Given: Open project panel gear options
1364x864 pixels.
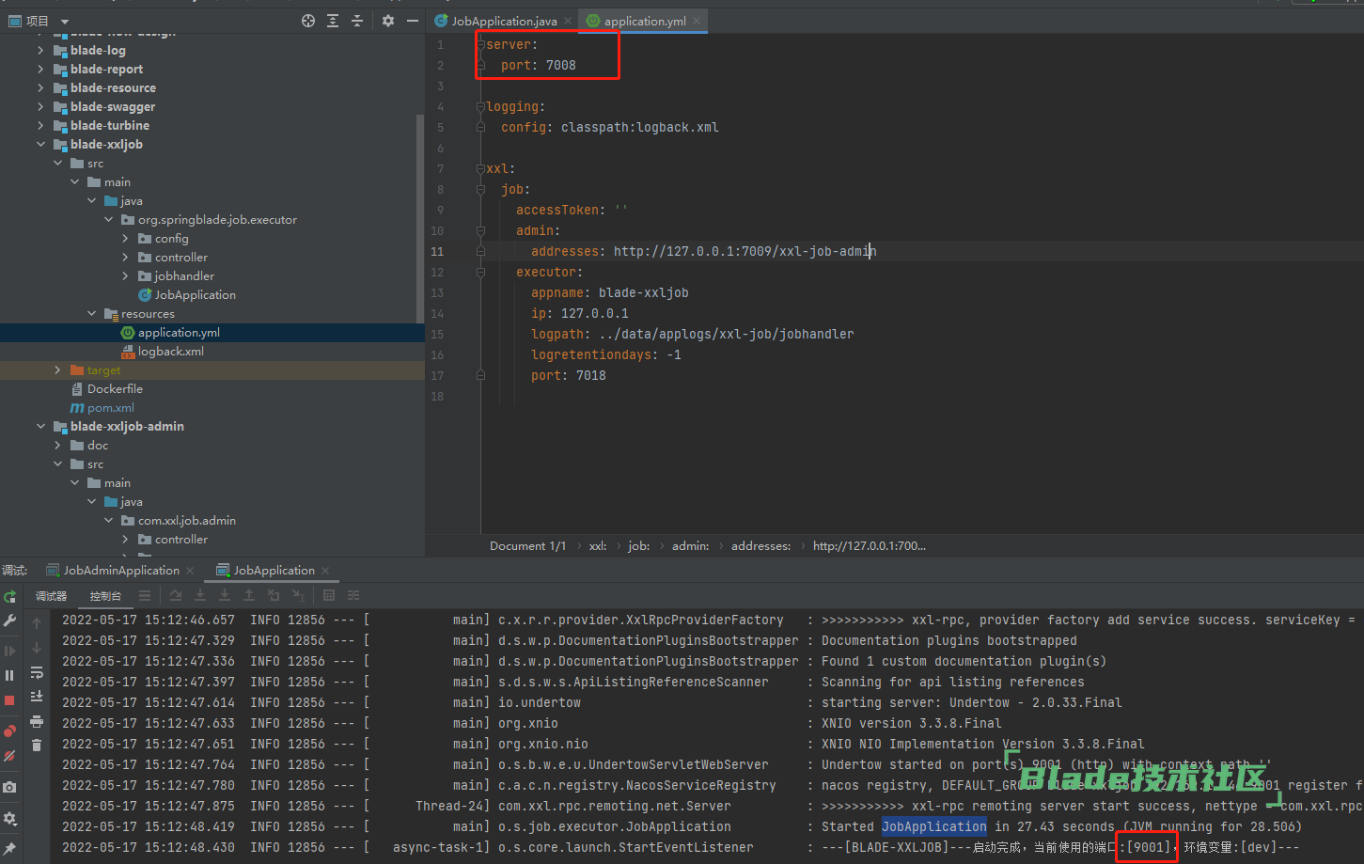Looking at the screenshot, I should tap(388, 21).
